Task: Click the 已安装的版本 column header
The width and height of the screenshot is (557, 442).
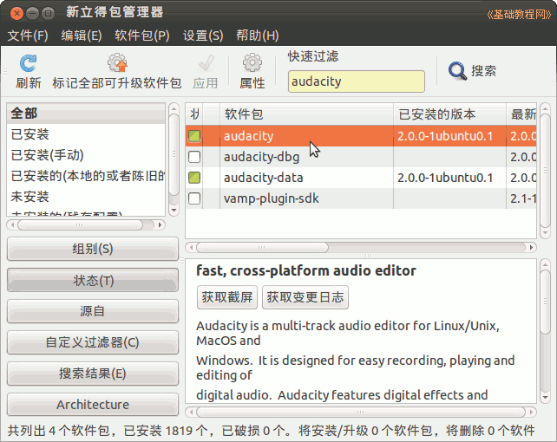Action: (449, 114)
